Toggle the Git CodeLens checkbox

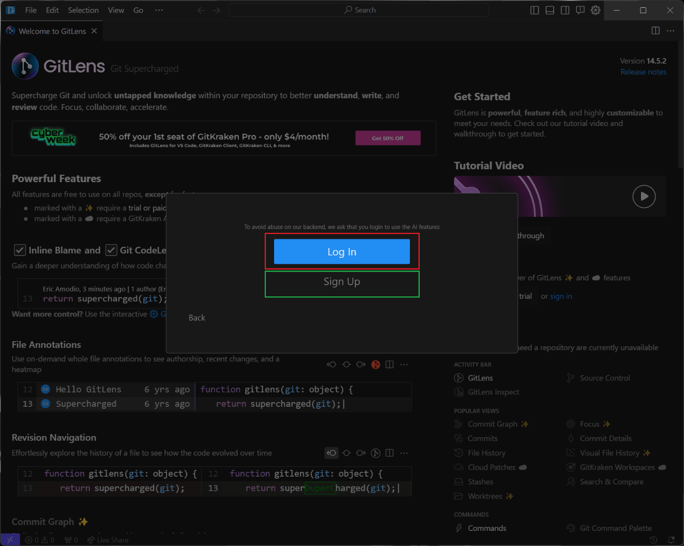[x=111, y=250]
